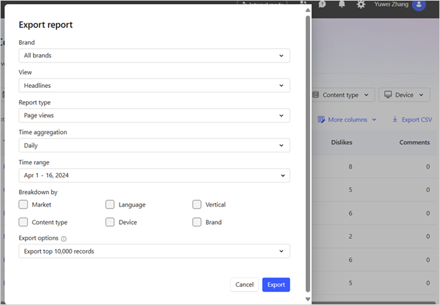Toggle the Vertical breakdown checkbox
The image size is (440, 305).
pos(197,205)
